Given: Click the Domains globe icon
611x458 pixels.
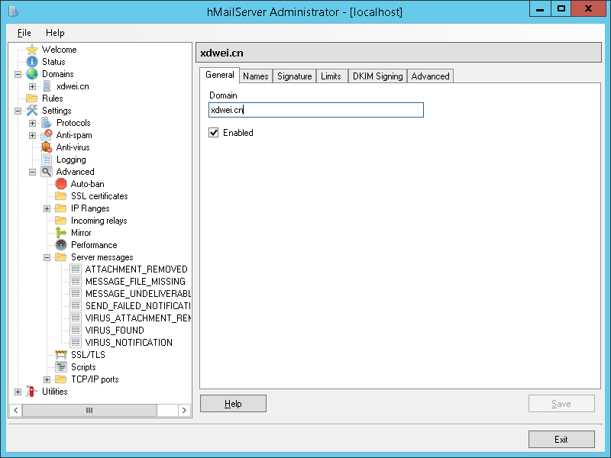Looking at the screenshot, I should pos(32,74).
